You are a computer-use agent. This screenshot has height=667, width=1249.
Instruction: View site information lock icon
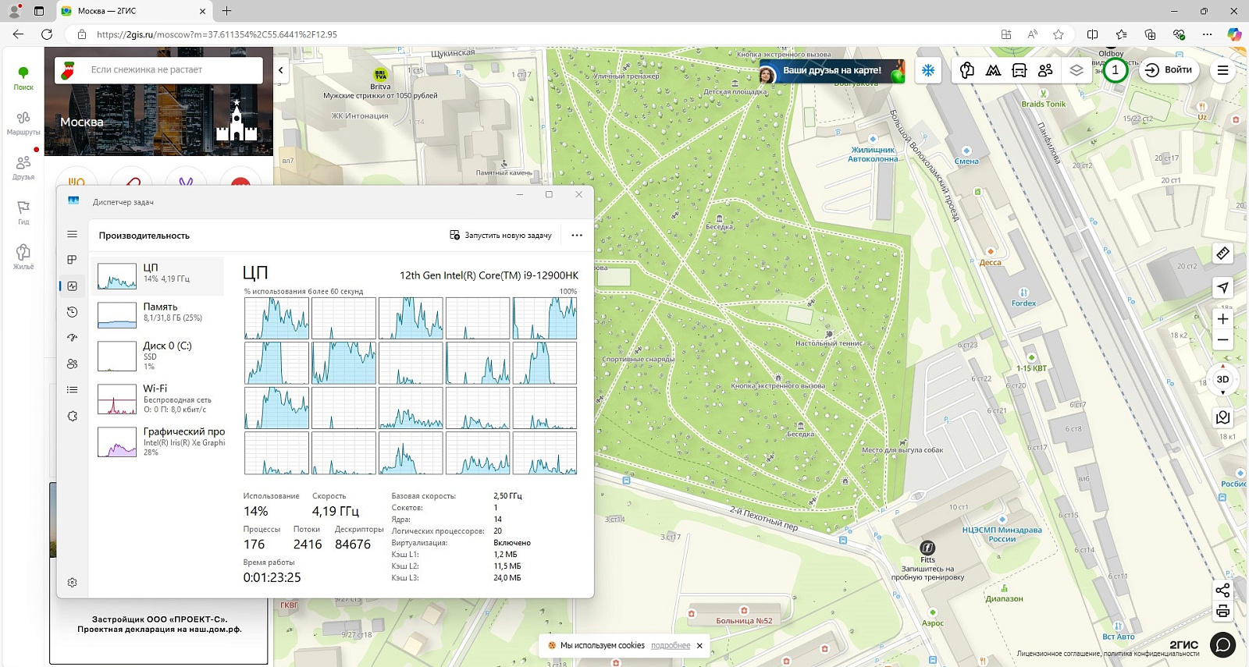[x=81, y=34]
